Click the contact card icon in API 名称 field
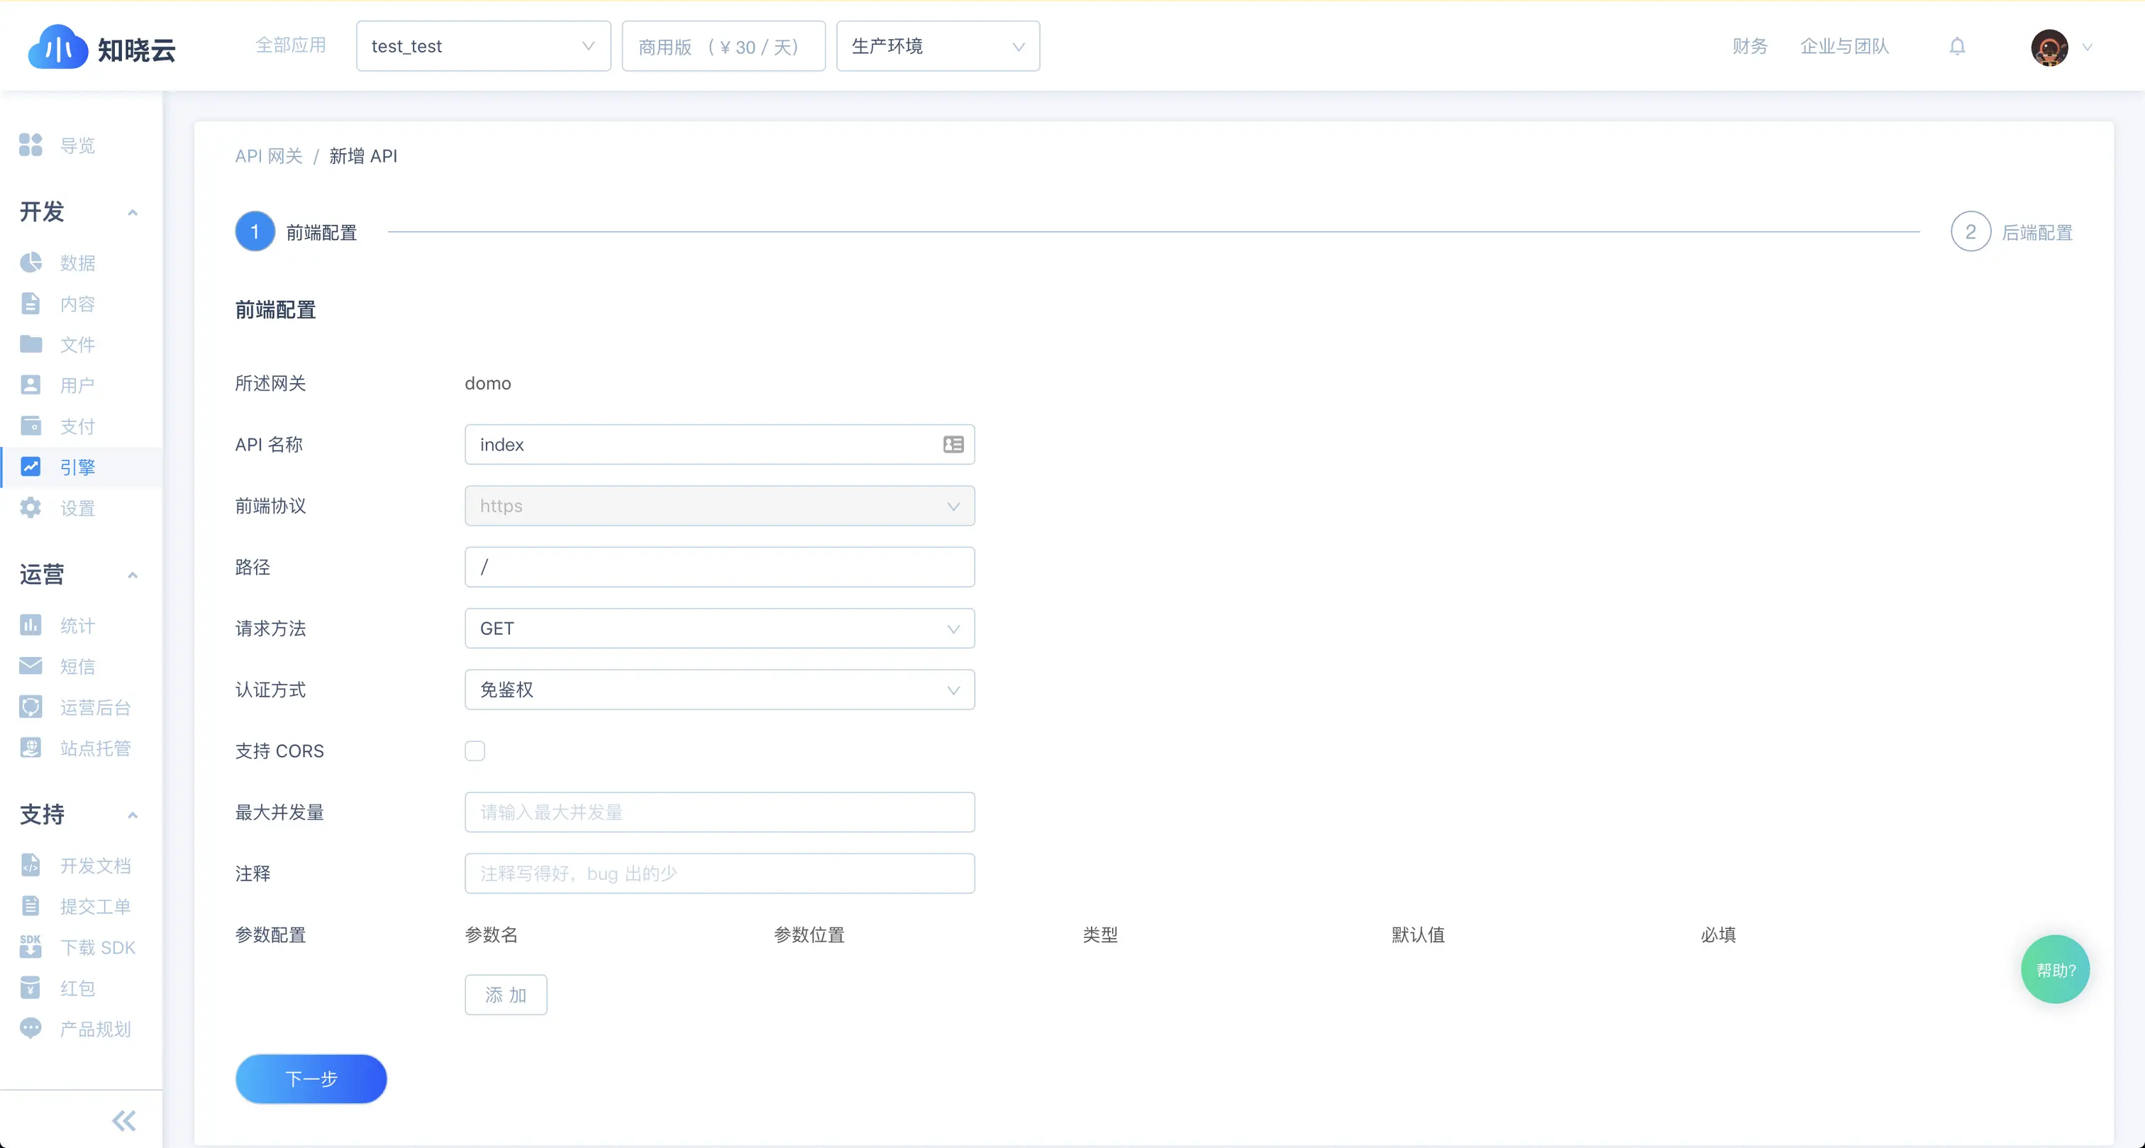2145x1148 pixels. 953,445
